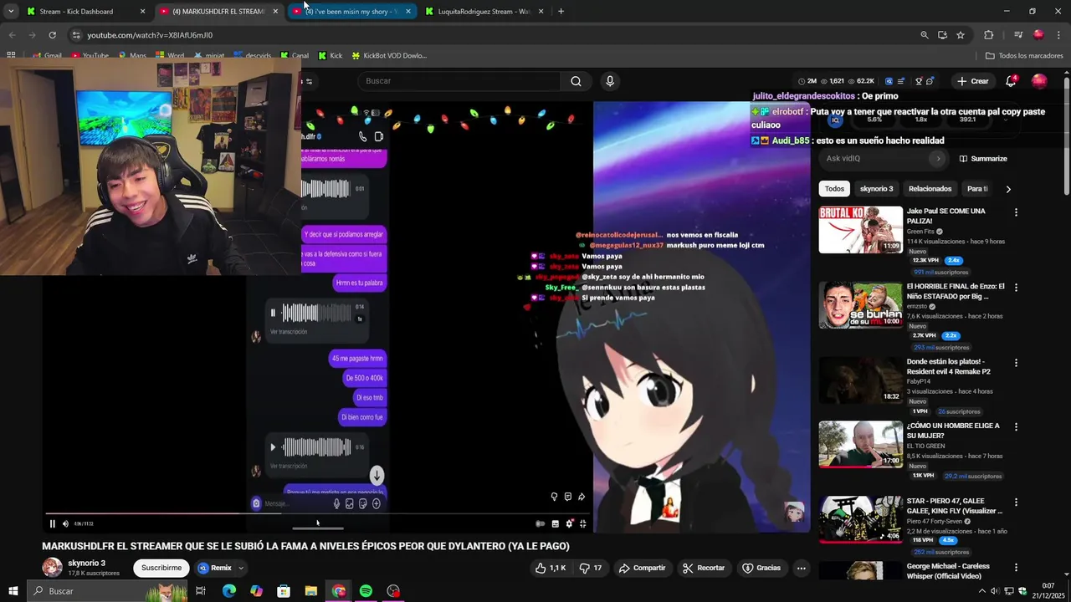Open the vidIQ list icon in the header
The height and width of the screenshot is (602, 1071).
click(900, 81)
